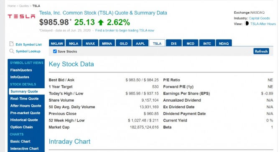The height and width of the screenshot is (152, 280).
Task: Open FlashQuotes in the sidebar
Action: pyautogui.click(x=21, y=70)
